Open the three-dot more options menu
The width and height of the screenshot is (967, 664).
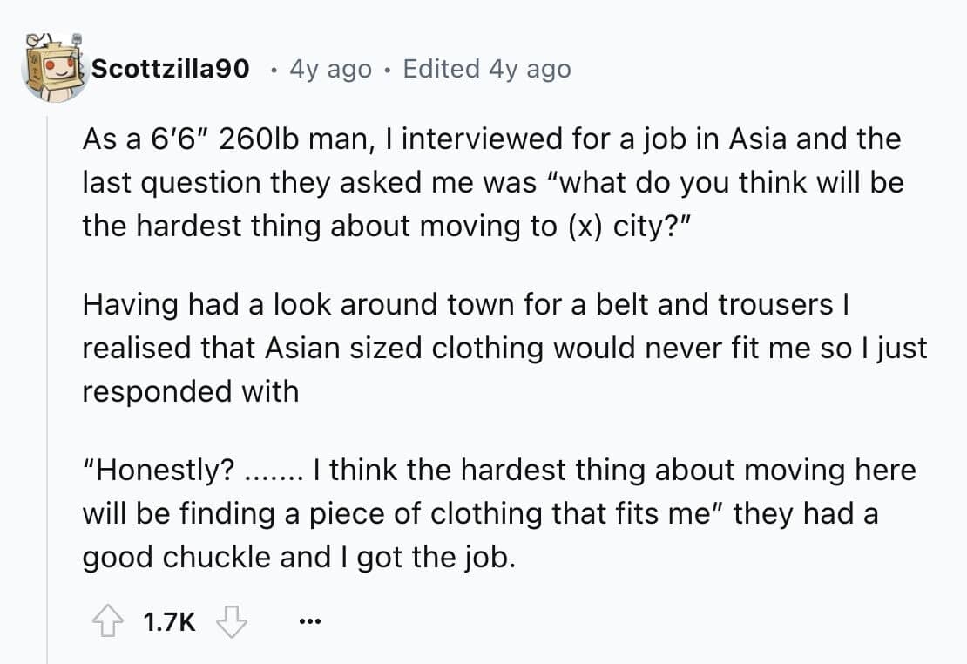[x=308, y=623]
